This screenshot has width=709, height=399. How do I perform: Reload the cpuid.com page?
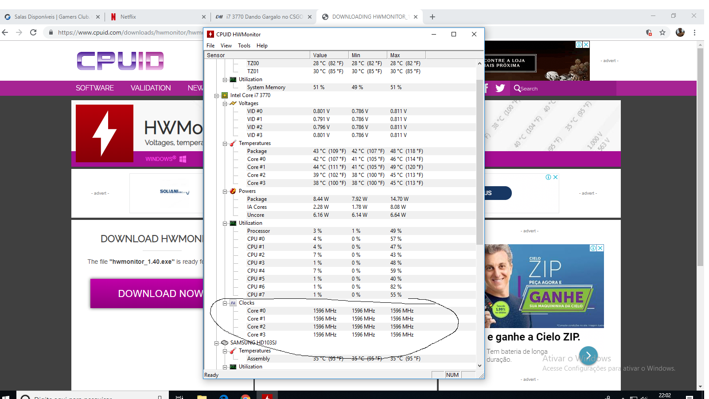point(33,32)
